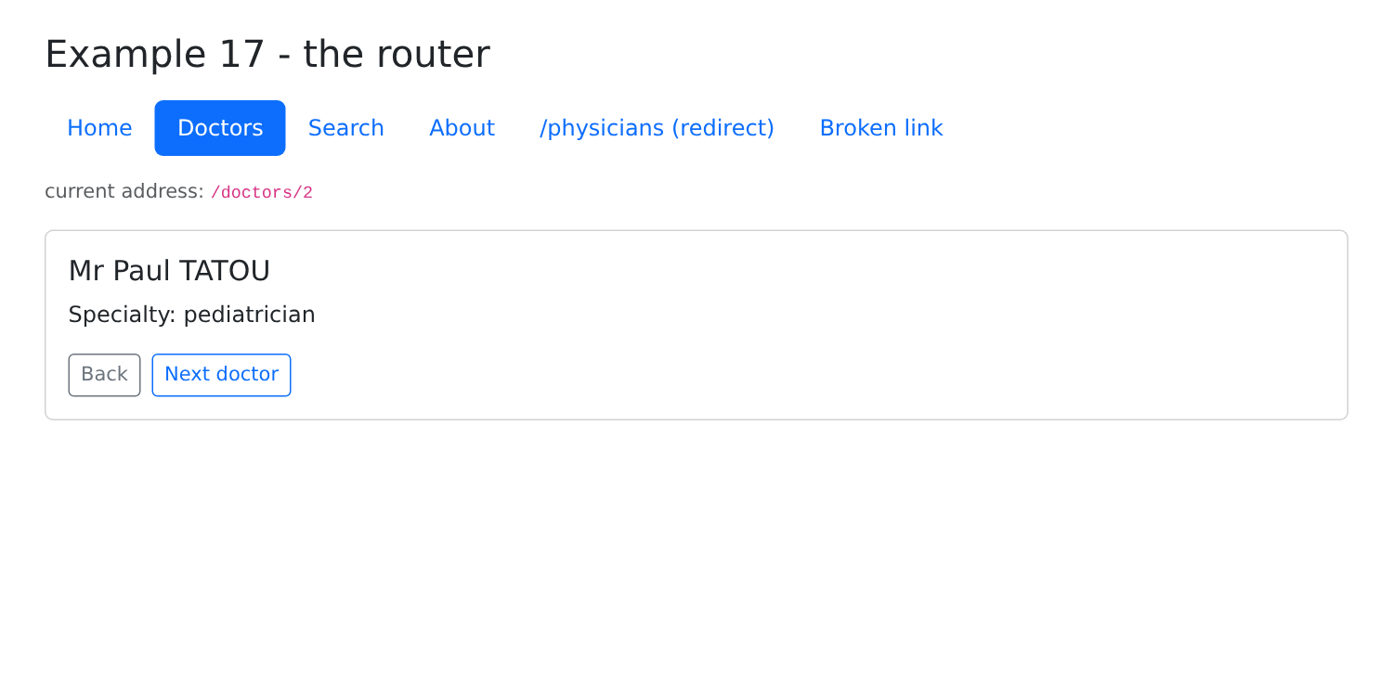Click the word 'pediatrician' in the card

tap(250, 315)
